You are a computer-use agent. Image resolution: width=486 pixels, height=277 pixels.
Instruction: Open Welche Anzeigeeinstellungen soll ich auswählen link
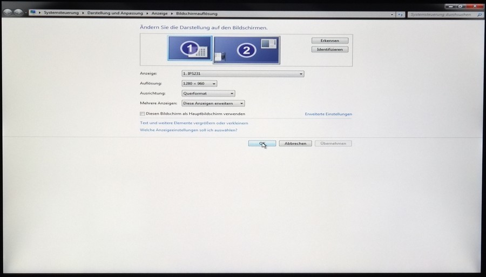(188, 130)
